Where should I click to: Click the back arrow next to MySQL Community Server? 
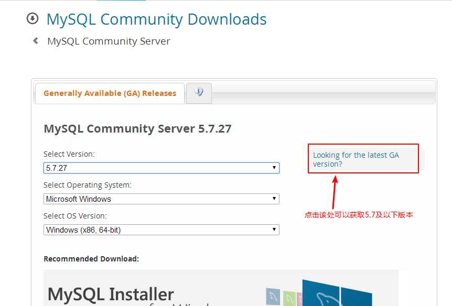point(36,41)
